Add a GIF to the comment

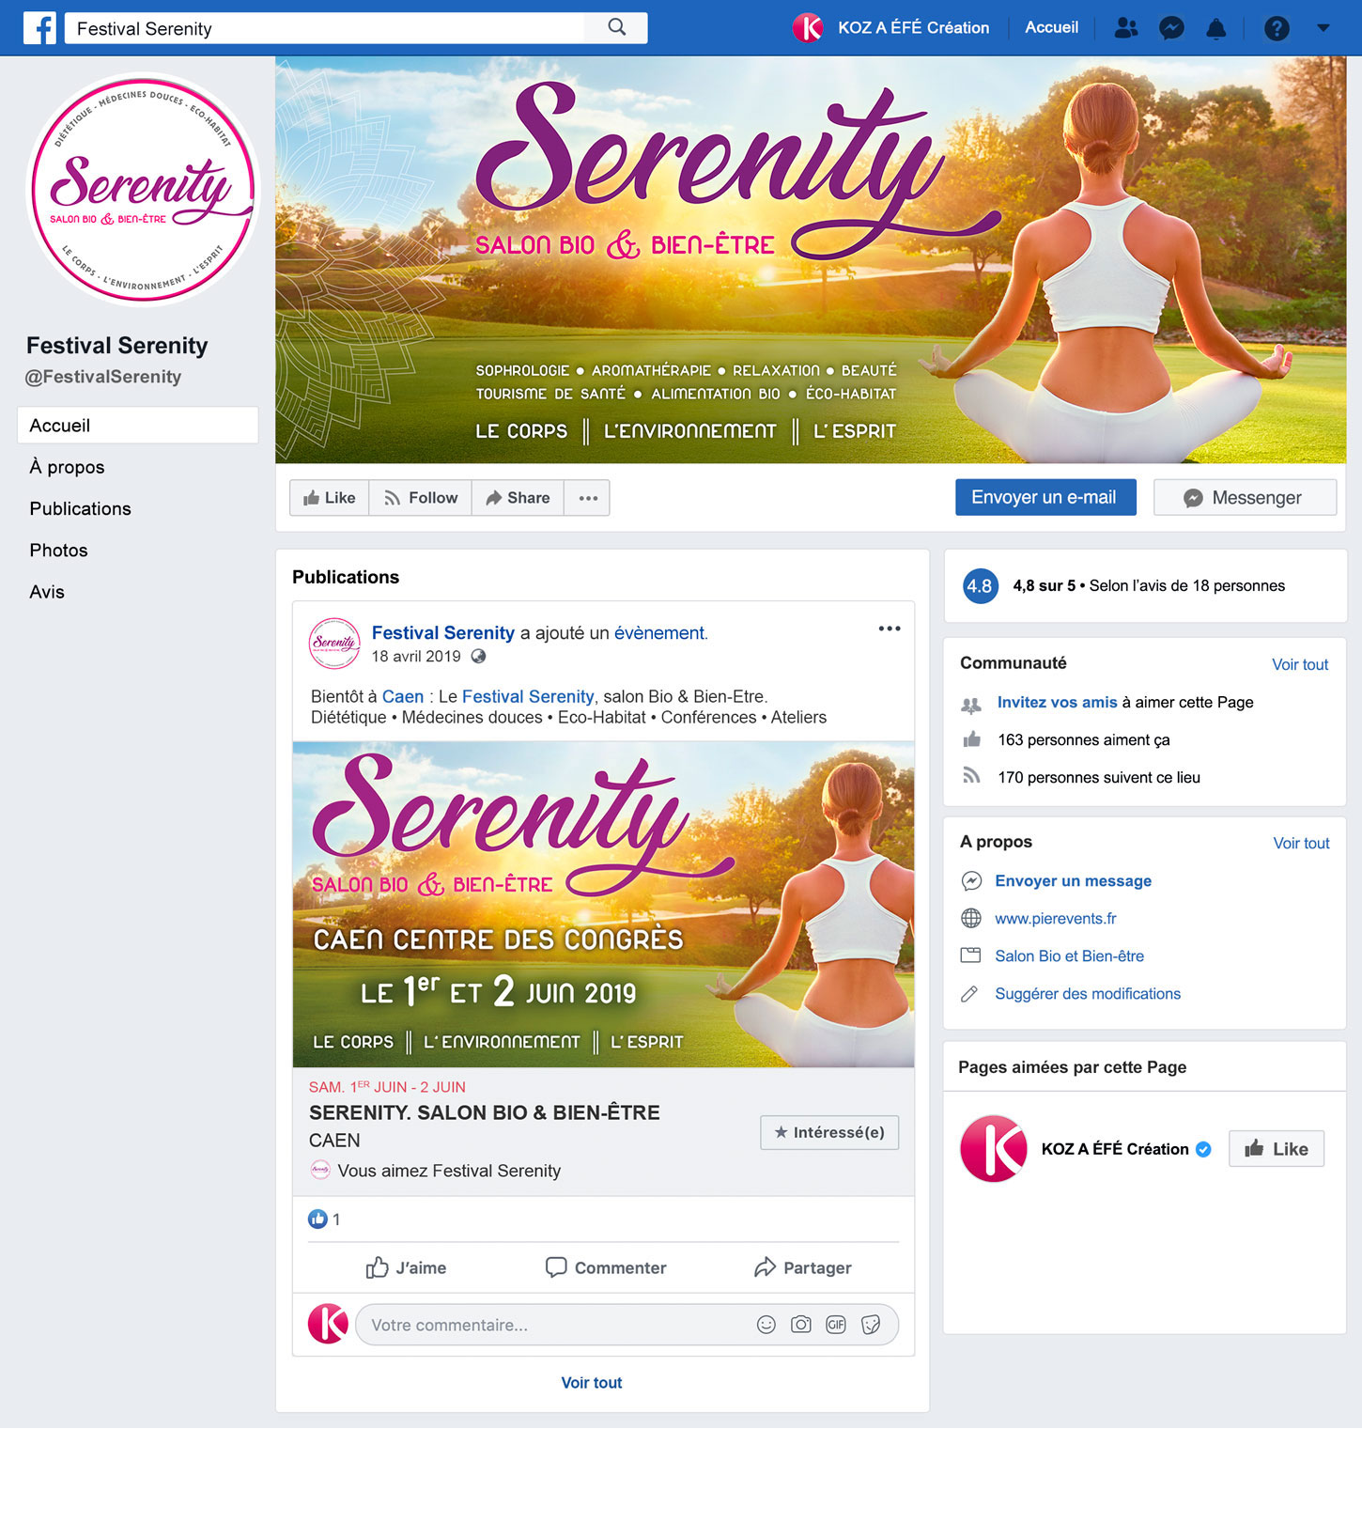point(836,1325)
